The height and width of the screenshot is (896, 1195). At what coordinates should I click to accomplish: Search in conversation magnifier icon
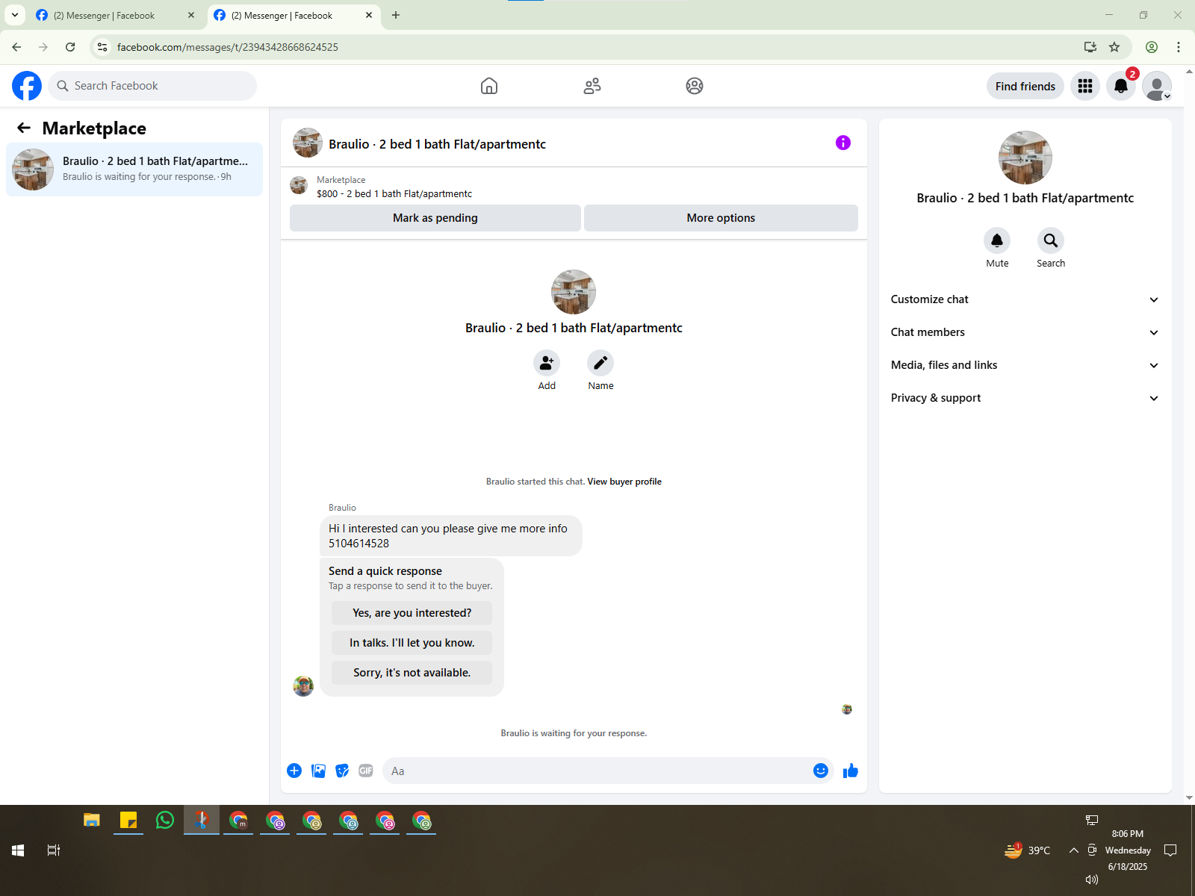coord(1051,240)
